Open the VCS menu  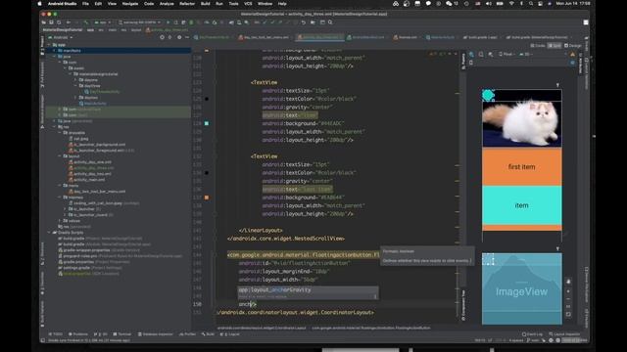point(248,4)
